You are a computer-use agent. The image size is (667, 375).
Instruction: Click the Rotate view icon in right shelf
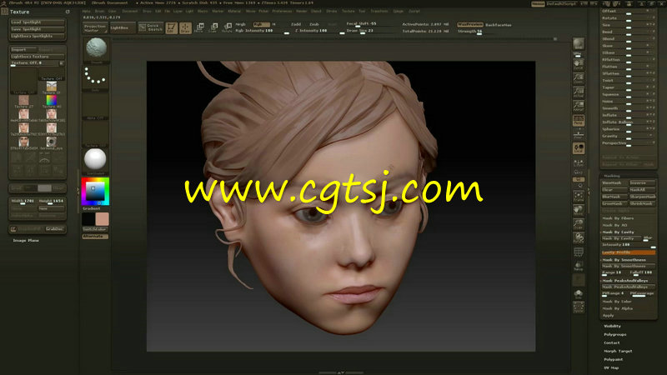pyautogui.click(x=578, y=238)
